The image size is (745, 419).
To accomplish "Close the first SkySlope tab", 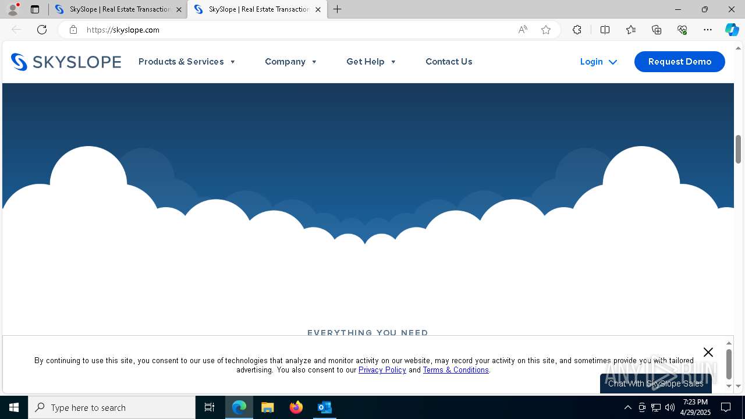I will (179, 9).
